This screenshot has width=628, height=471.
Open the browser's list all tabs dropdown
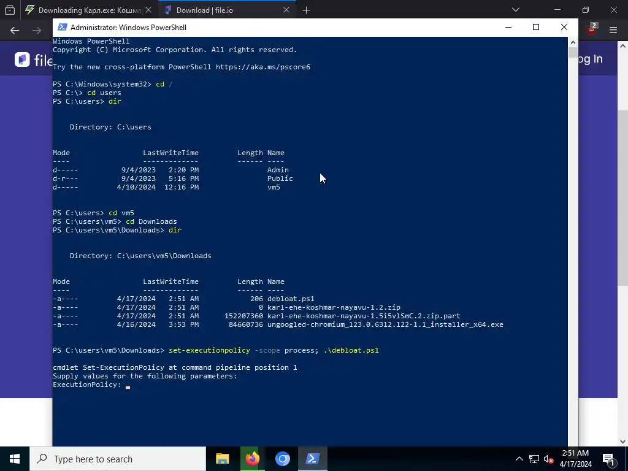click(x=515, y=10)
